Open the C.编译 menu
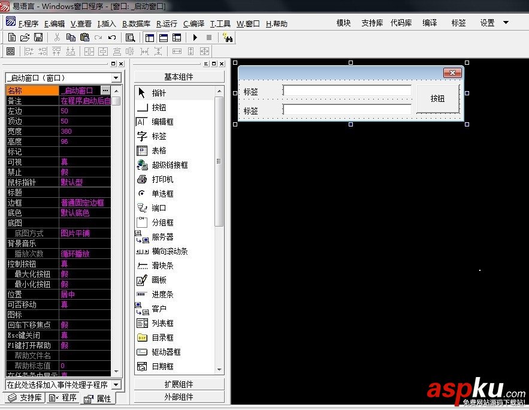529x410 pixels. pos(194,23)
